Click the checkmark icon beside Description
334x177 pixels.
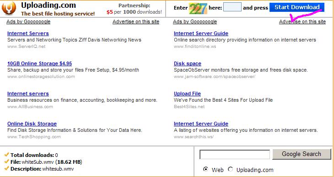point(6,168)
